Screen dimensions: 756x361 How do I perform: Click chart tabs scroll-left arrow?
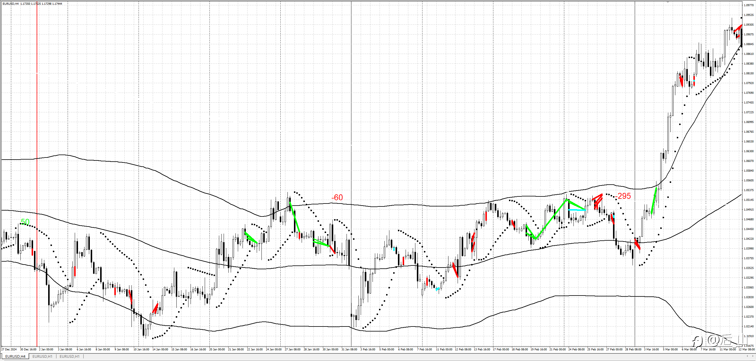click(x=748, y=356)
